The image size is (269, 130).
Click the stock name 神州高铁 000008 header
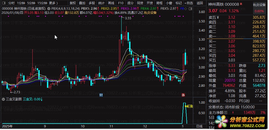(224, 4)
